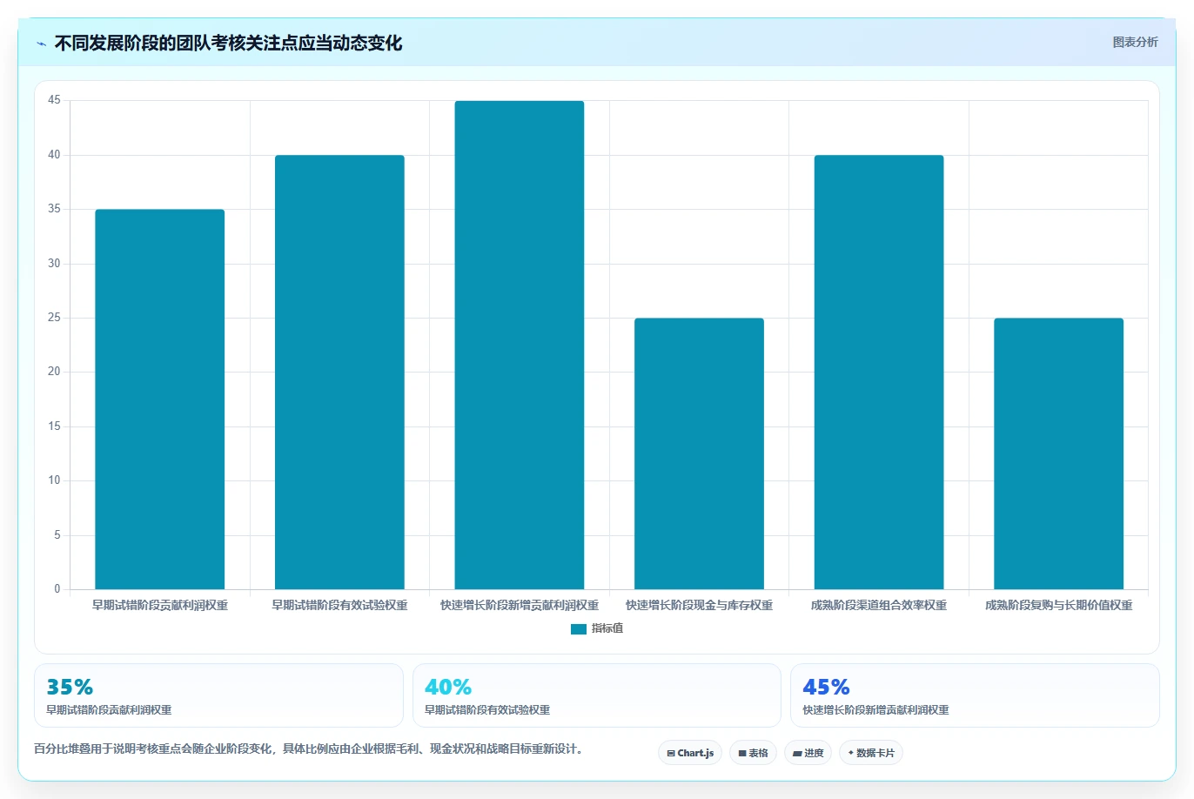
Task: Click the 45% value in the data card
Action: pyautogui.click(x=826, y=687)
